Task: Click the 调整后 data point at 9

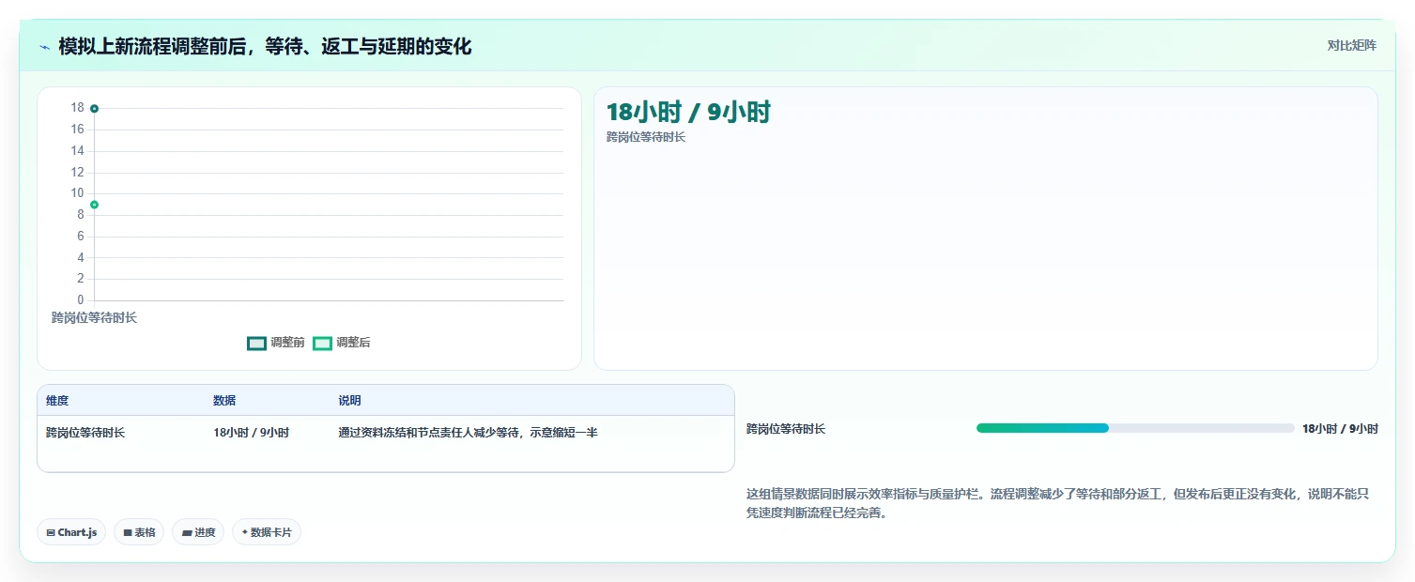Action: 94,205
